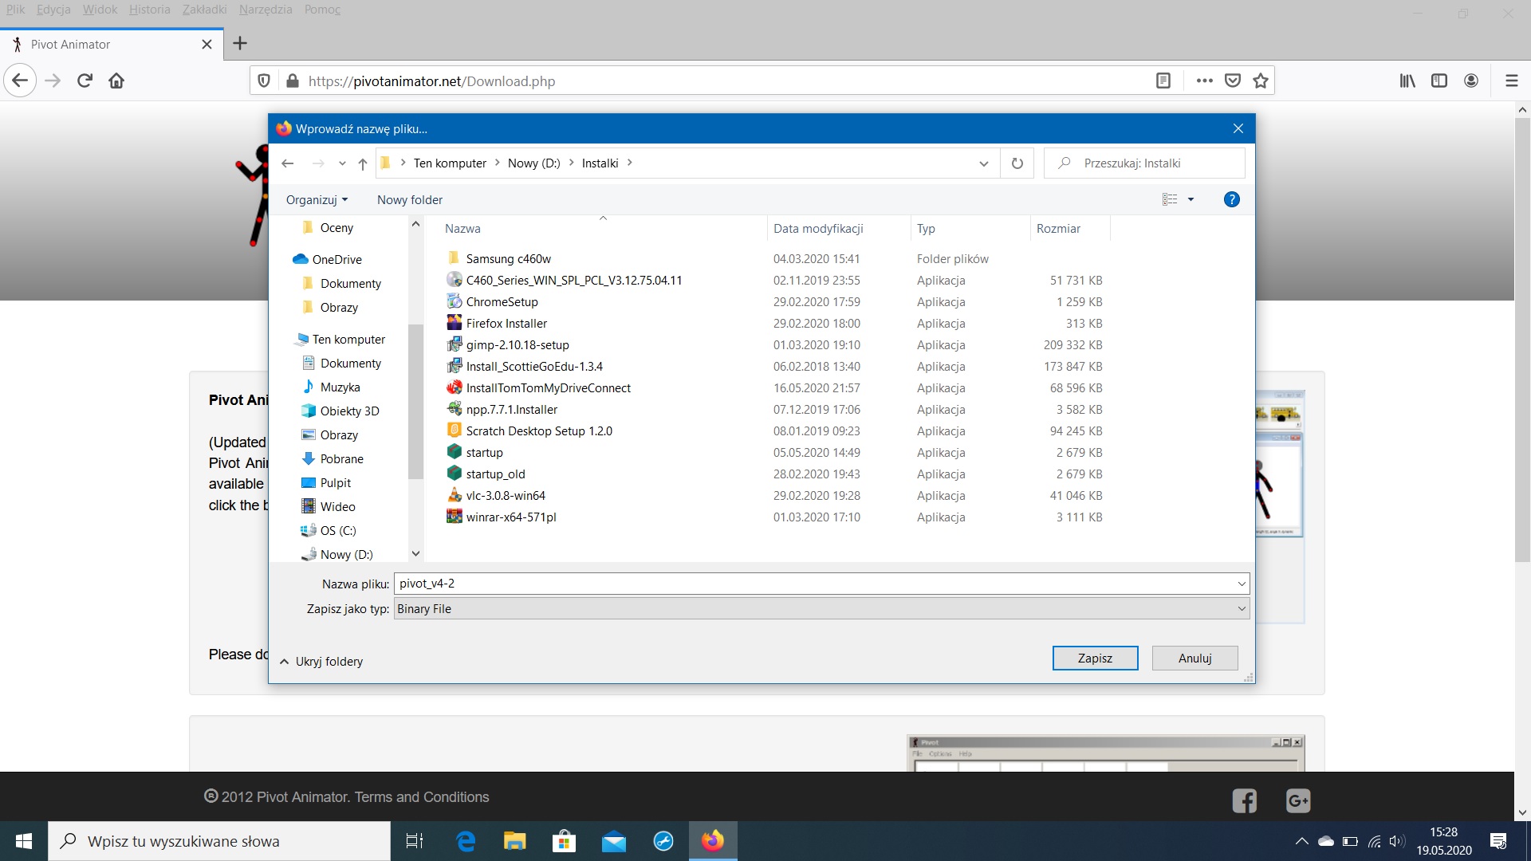Open recent locations dropdown arrow
The image size is (1531, 861).
[342, 163]
